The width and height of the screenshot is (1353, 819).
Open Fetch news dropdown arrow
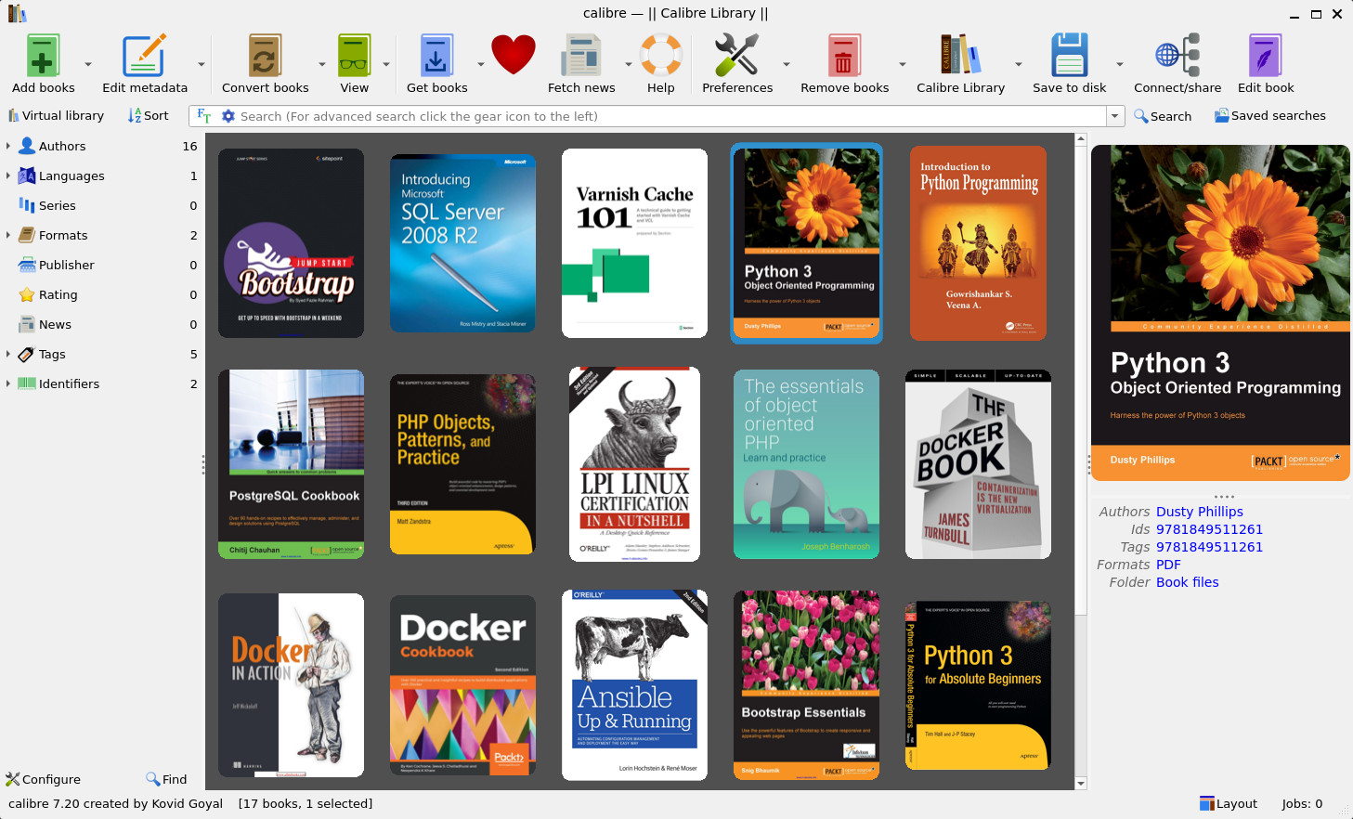click(628, 64)
